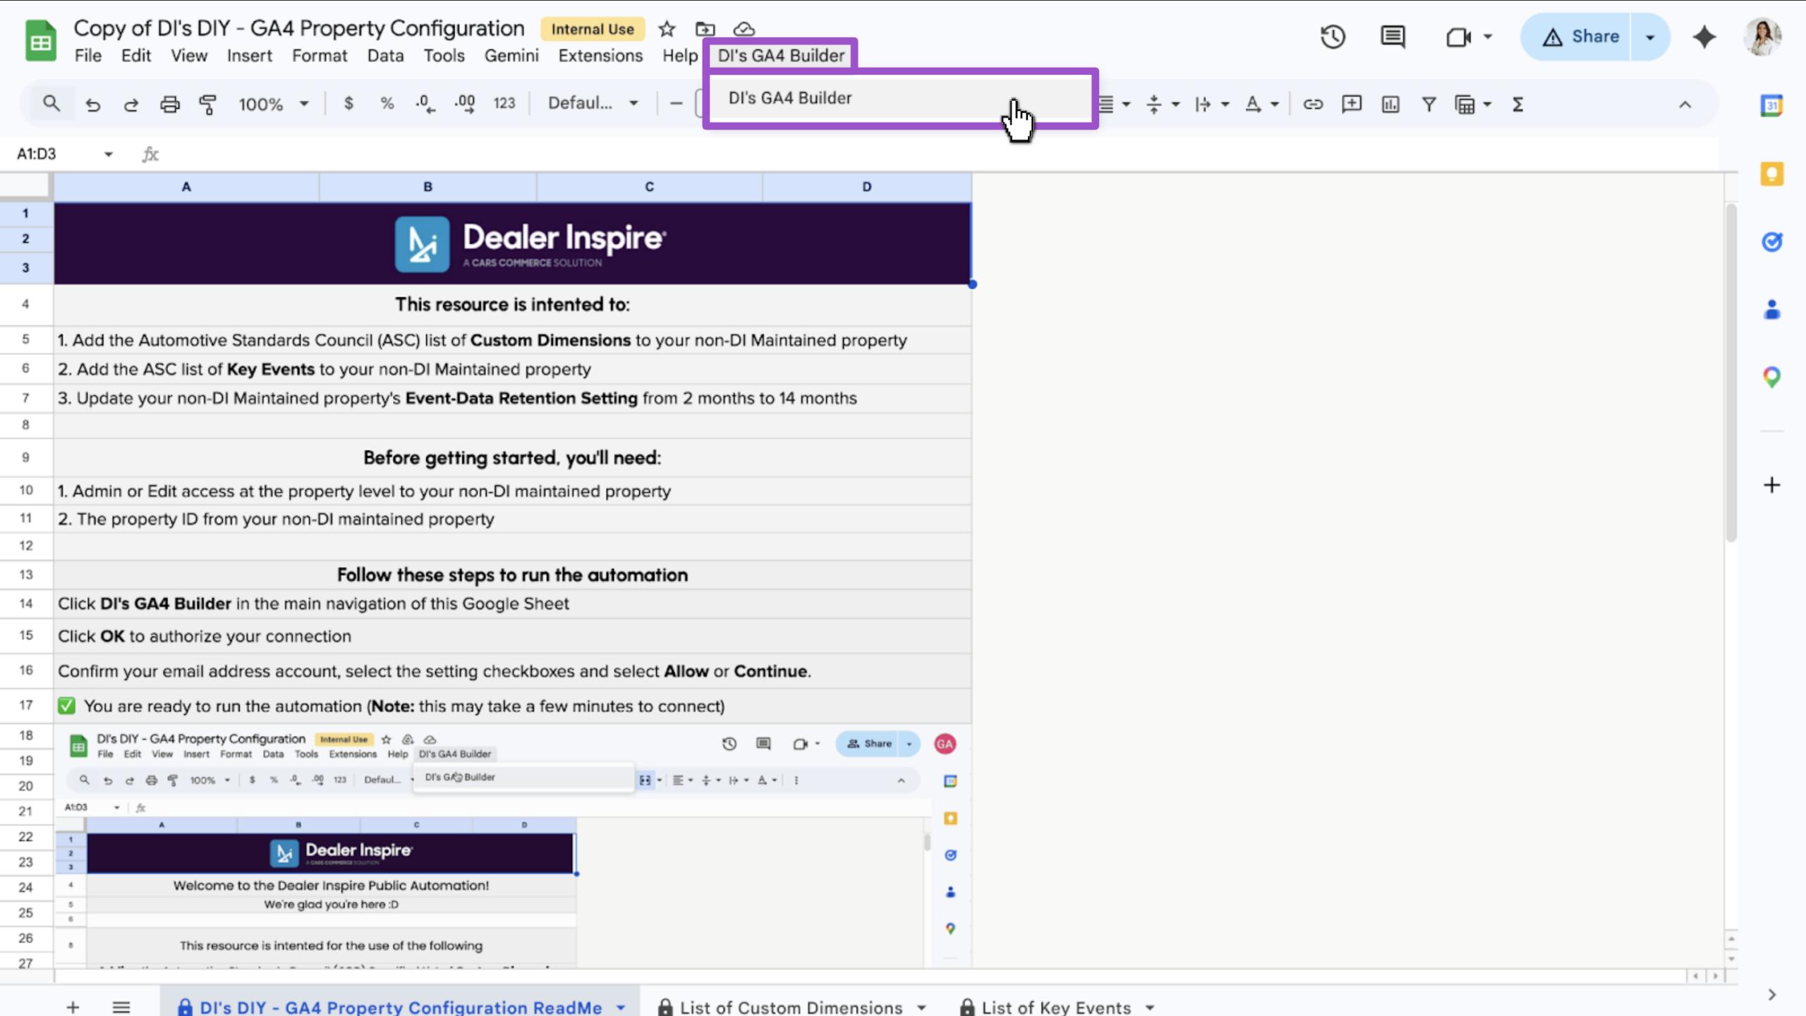Show all sheets list
The height and width of the screenshot is (1016, 1806).
click(x=121, y=1008)
